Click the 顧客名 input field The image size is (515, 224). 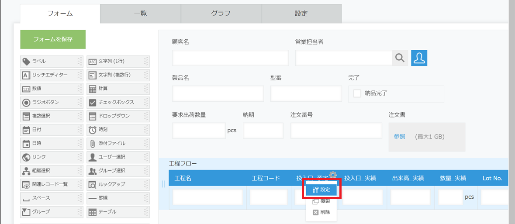[230, 58]
